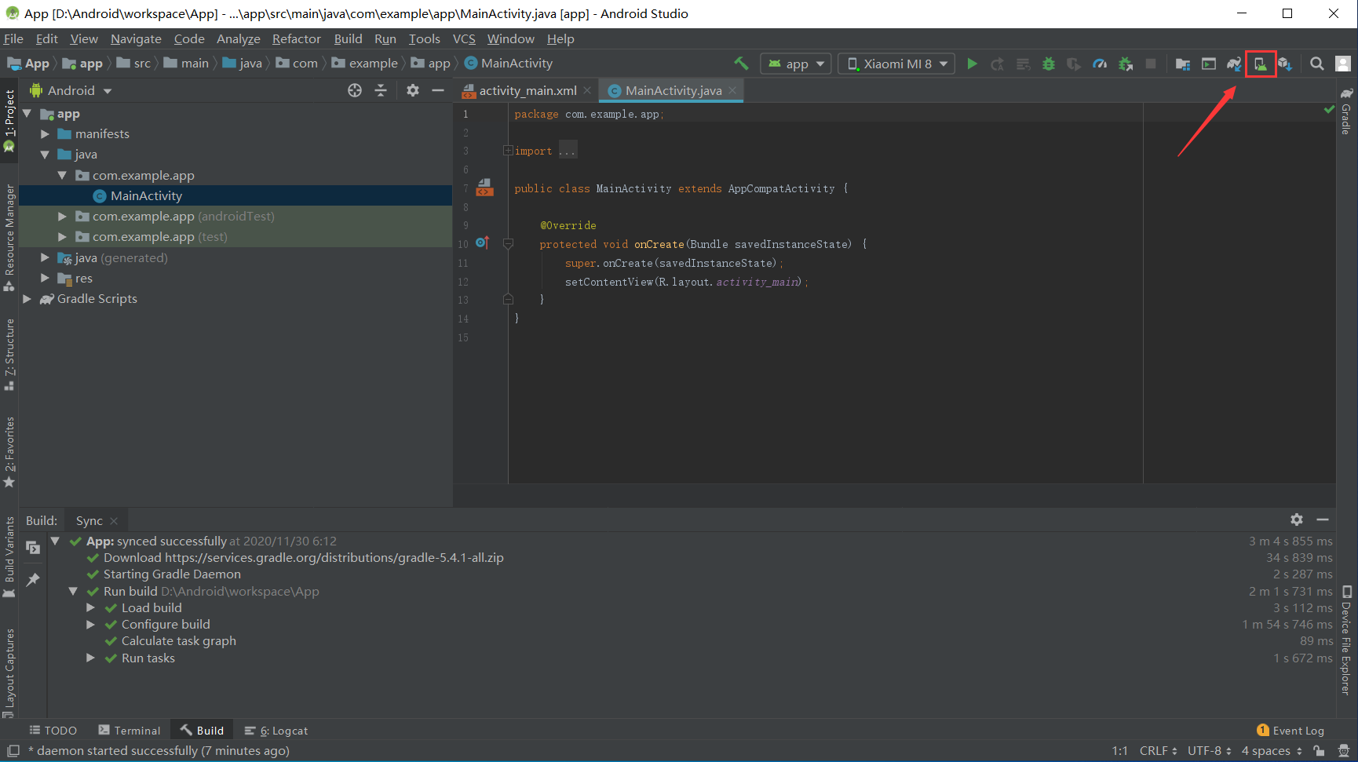Open the VCS menu
Viewport: 1358px width, 762px height.
(x=464, y=39)
